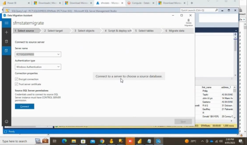
Task: Go to step 1 Select source
Action: (26, 31)
